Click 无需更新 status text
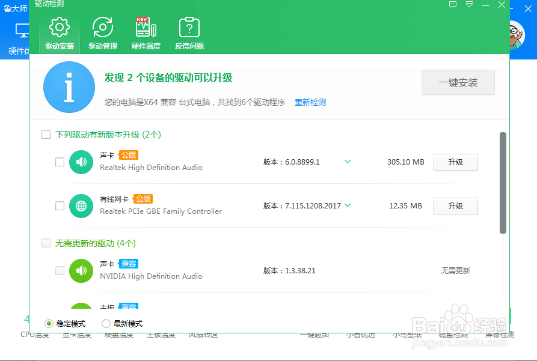Viewport: 537px width, 361px height. coord(455,271)
